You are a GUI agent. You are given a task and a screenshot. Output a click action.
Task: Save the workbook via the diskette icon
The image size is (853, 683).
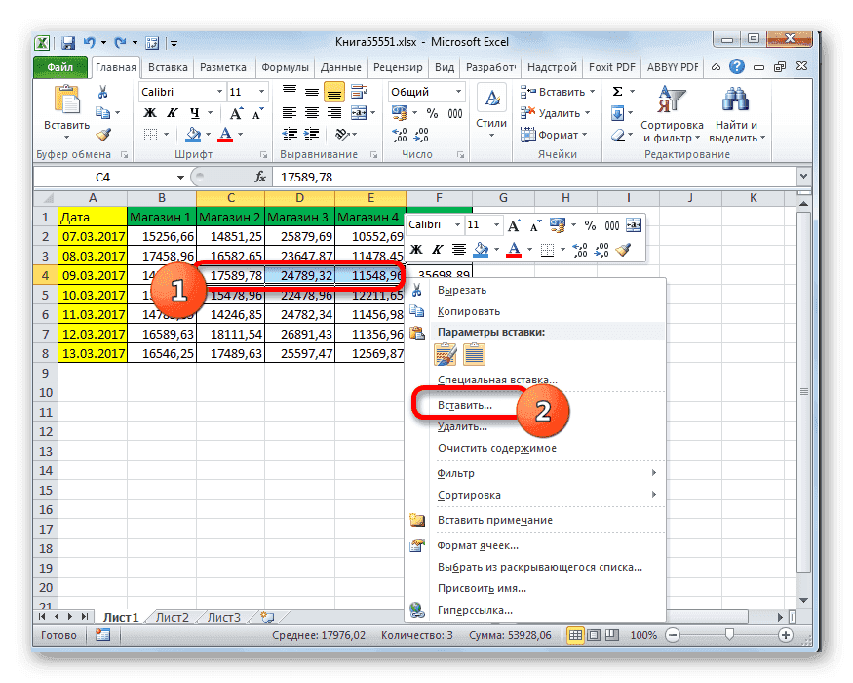point(66,42)
